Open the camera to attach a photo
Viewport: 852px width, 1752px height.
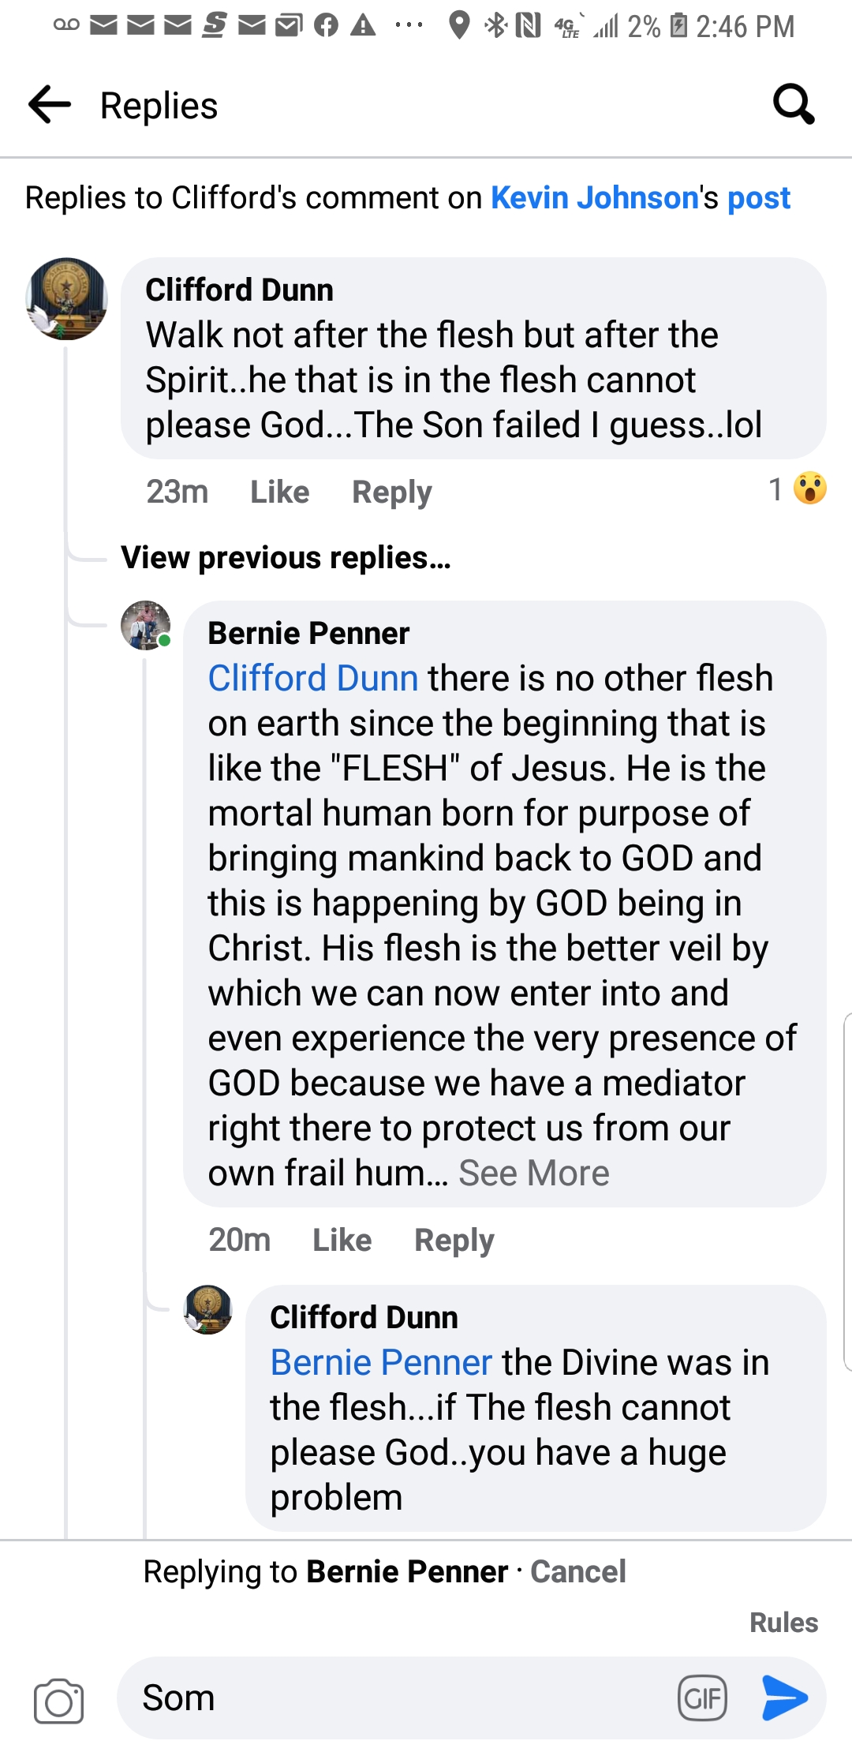tap(58, 1700)
